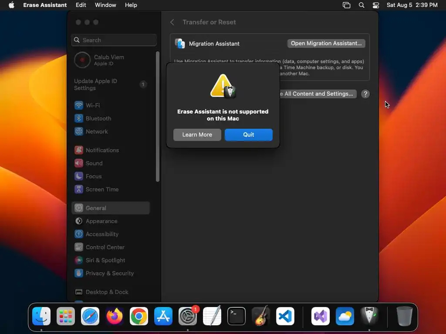Select Desktop & Dock in the sidebar
The height and width of the screenshot is (334, 446).
111,292
